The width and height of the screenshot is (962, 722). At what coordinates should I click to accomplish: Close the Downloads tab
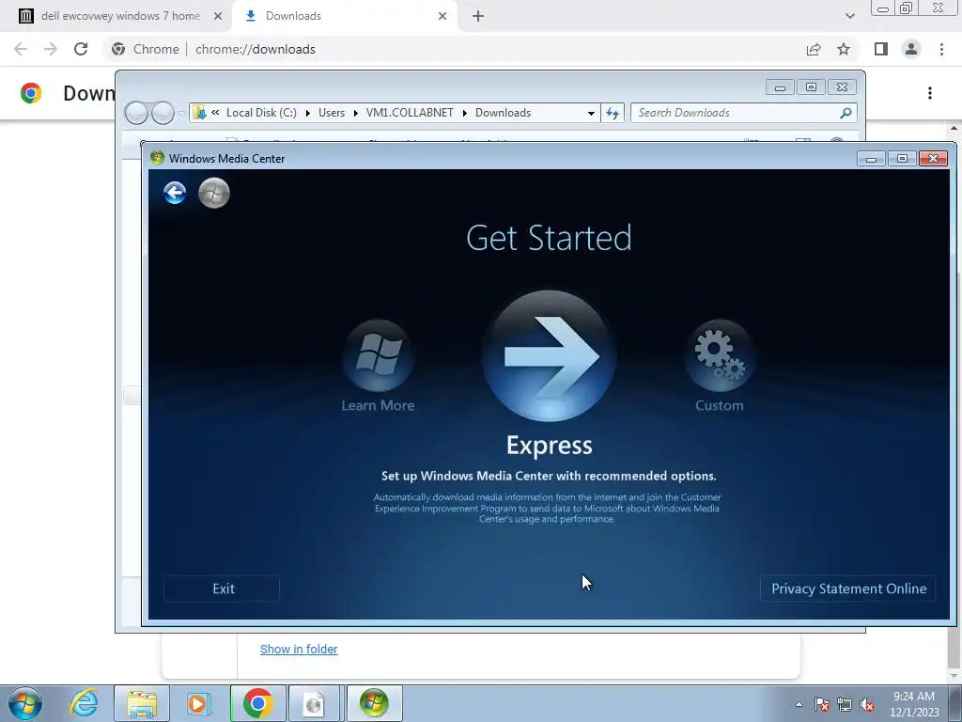(x=442, y=16)
